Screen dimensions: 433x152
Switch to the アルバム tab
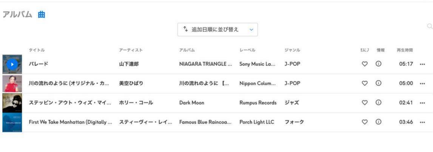coord(17,15)
